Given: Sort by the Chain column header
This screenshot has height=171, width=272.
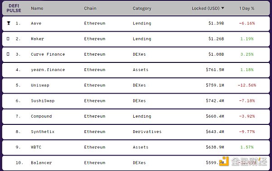Looking at the screenshot, I should pyautogui.click(x=90, y=8).
